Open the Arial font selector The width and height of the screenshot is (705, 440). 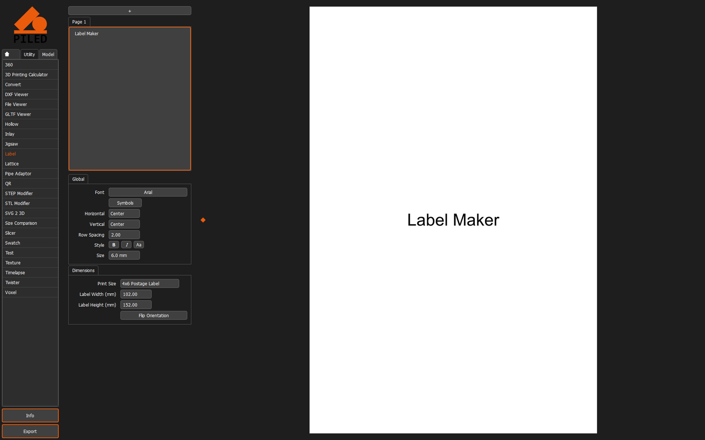point(148,192)
